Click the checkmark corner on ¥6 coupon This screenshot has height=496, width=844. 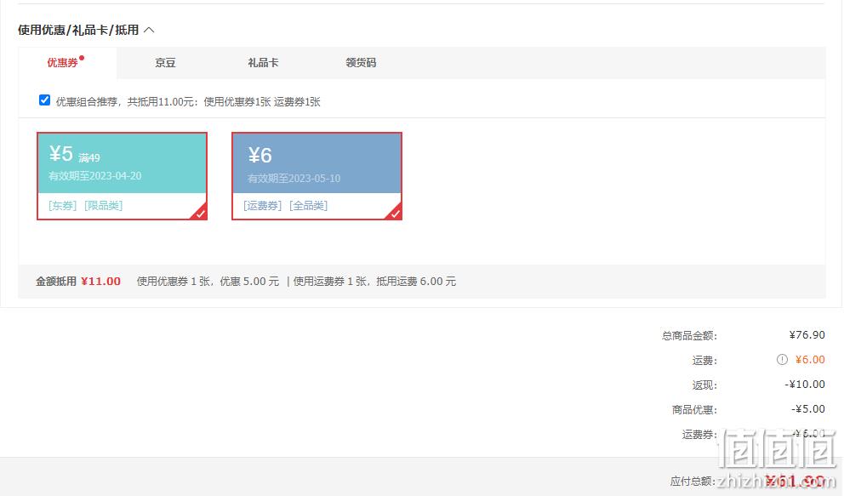click(395, 213)
